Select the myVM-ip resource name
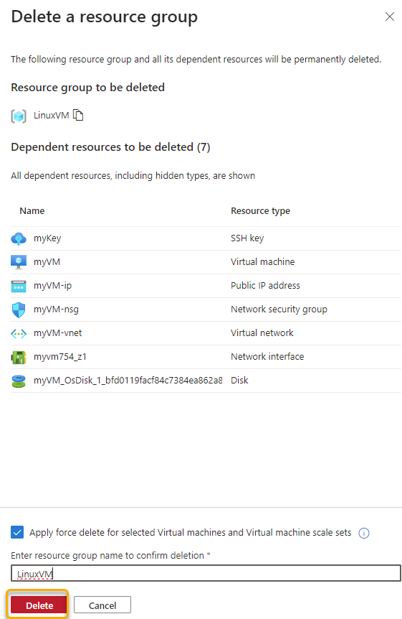Image resolution: width=402 pixels, height=619 pixels. [52, 285]
